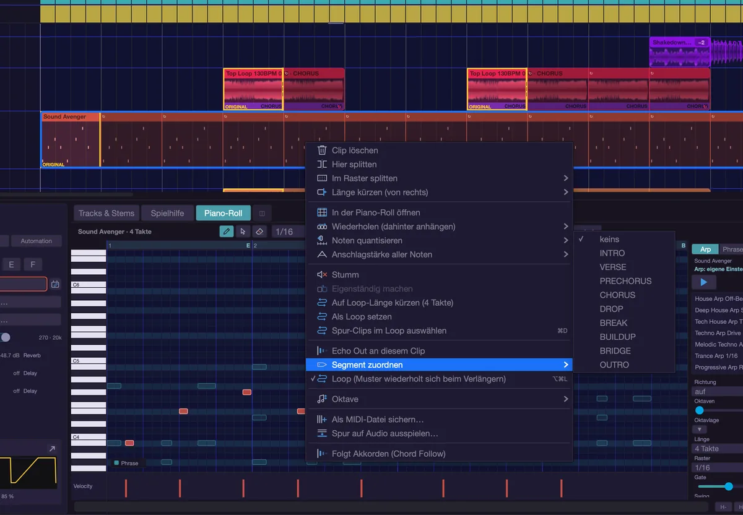This screenshot has width=743, height=515.
Task: Click the split icon beside Hier splitten
Action: [322, 164]
